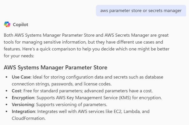This screenshot has width=189, height=125.
Task: Select the user message bubble about AWS
Action: 141,11
